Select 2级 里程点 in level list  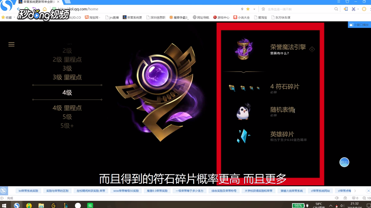(x=67, y=59)
